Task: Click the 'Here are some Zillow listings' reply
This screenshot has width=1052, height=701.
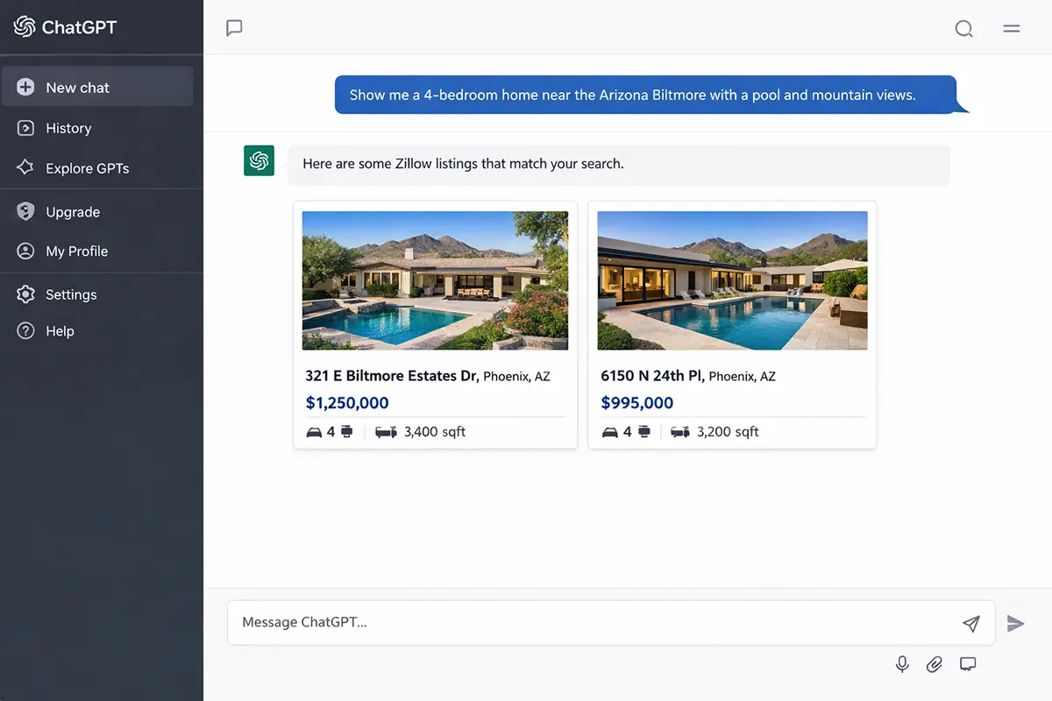Action: (619, 164)
